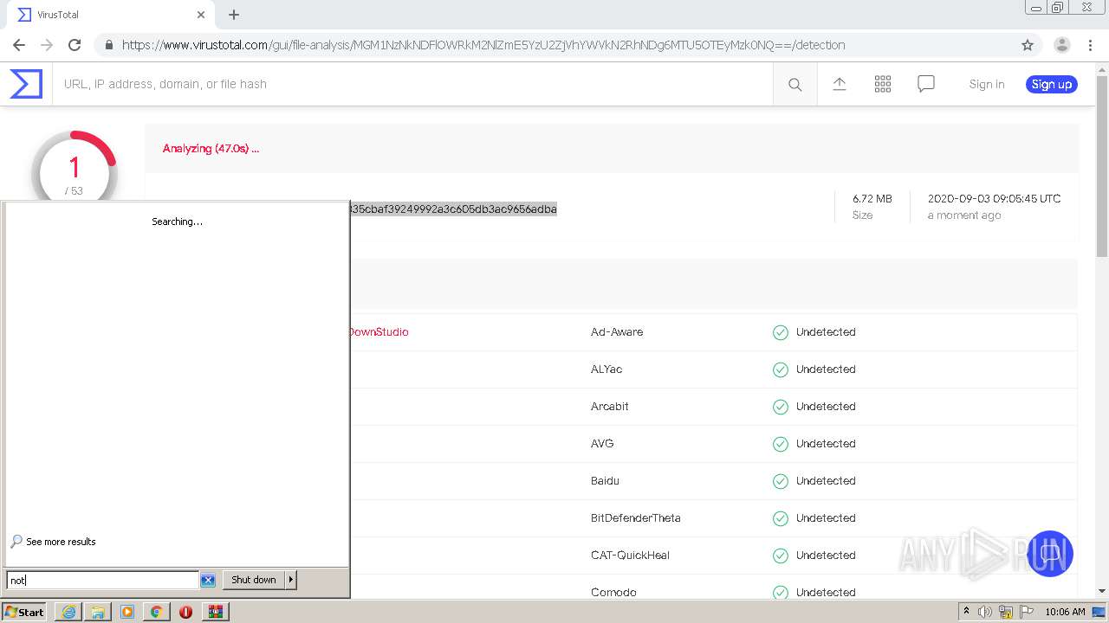Close the VirusTotal tab
The width and height of the screenshot is (1109, 623).
point(201,15)
